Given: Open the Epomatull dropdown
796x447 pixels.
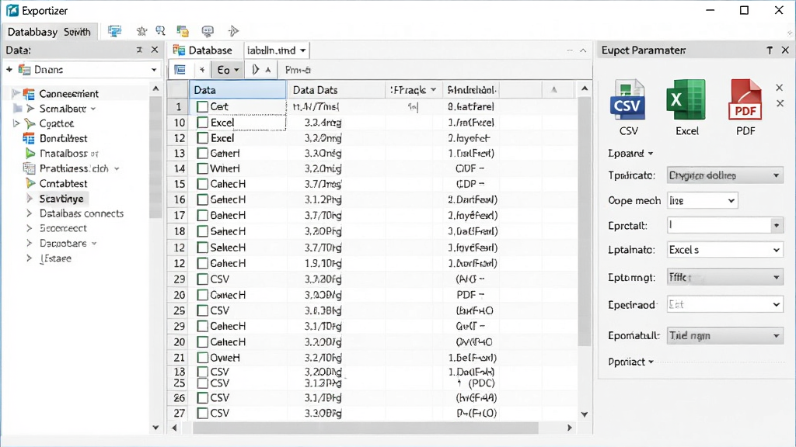Looking at the screenshot, I should pos(725,335).
